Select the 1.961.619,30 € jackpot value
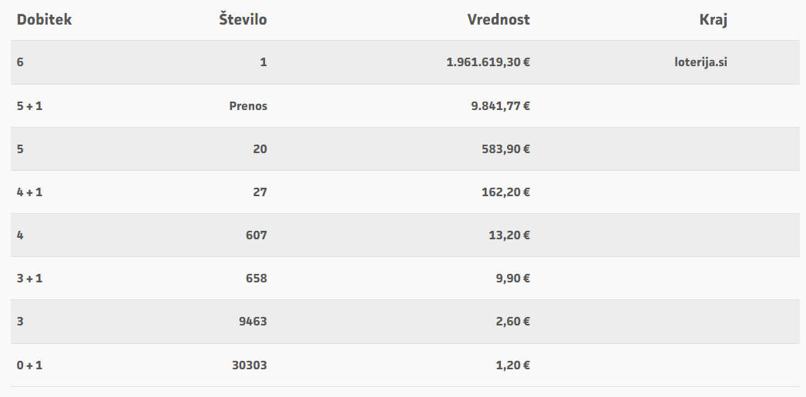 [489, 62]
